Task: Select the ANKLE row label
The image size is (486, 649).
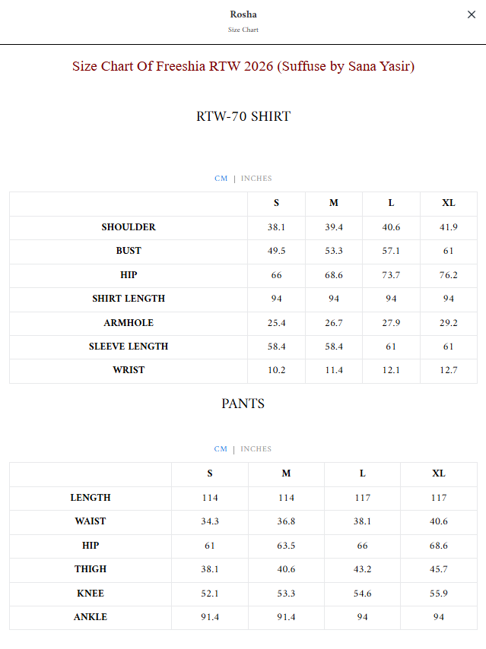Action: (91, 617)
